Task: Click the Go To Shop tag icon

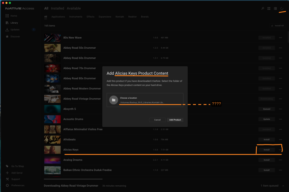Action: click(7, 166)
